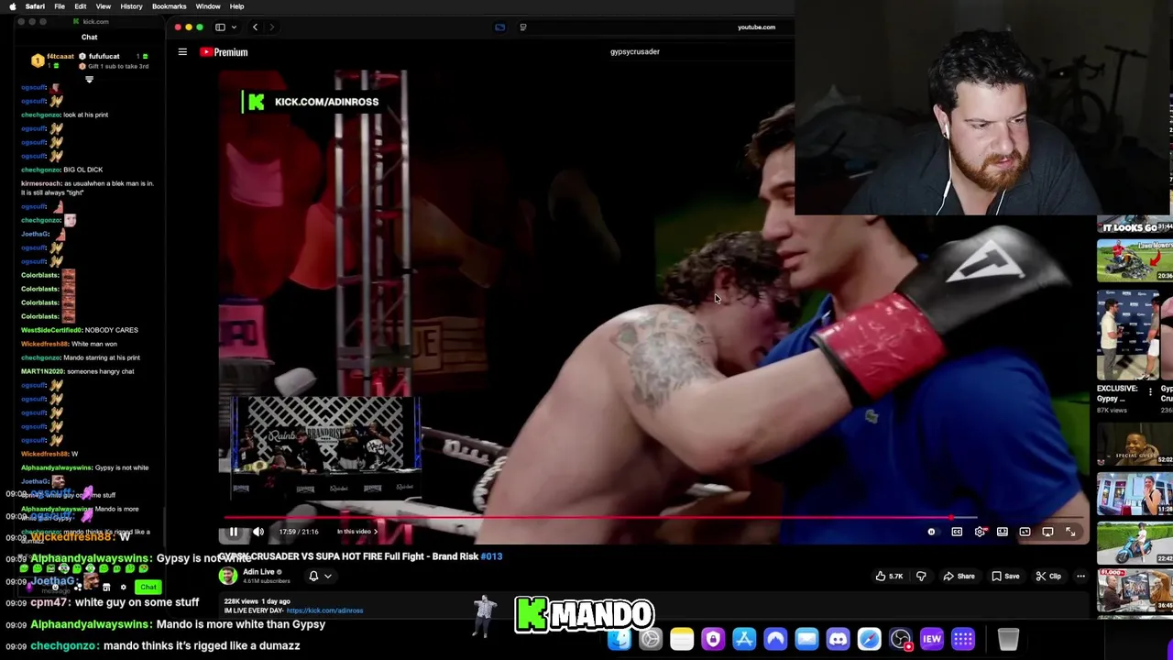The image size is (1173, 660).
Task: Pause the YouTube video
Action: coord(234,532)
